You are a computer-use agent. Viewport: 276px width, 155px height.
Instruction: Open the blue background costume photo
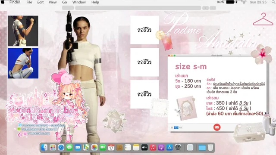coord(23,63)
